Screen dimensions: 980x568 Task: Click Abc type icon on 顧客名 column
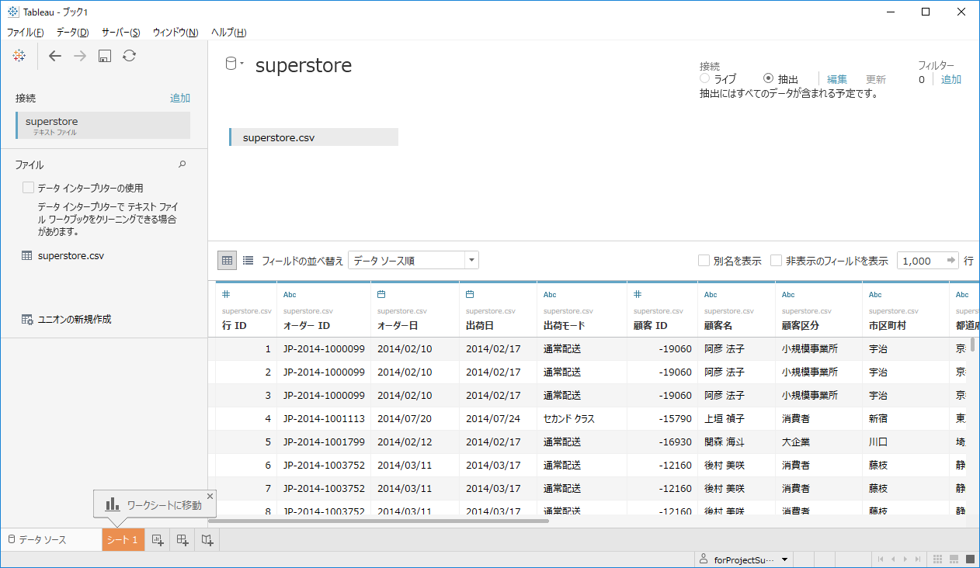coord(711,295)
